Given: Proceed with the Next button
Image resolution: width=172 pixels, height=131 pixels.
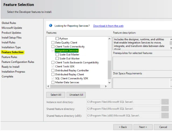Looking at the screenshot, I should 143,127.
